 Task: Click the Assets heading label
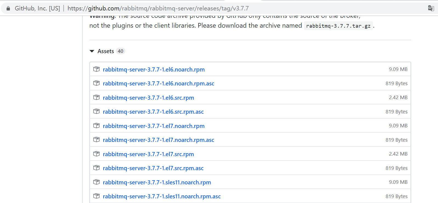click(106, 51)
